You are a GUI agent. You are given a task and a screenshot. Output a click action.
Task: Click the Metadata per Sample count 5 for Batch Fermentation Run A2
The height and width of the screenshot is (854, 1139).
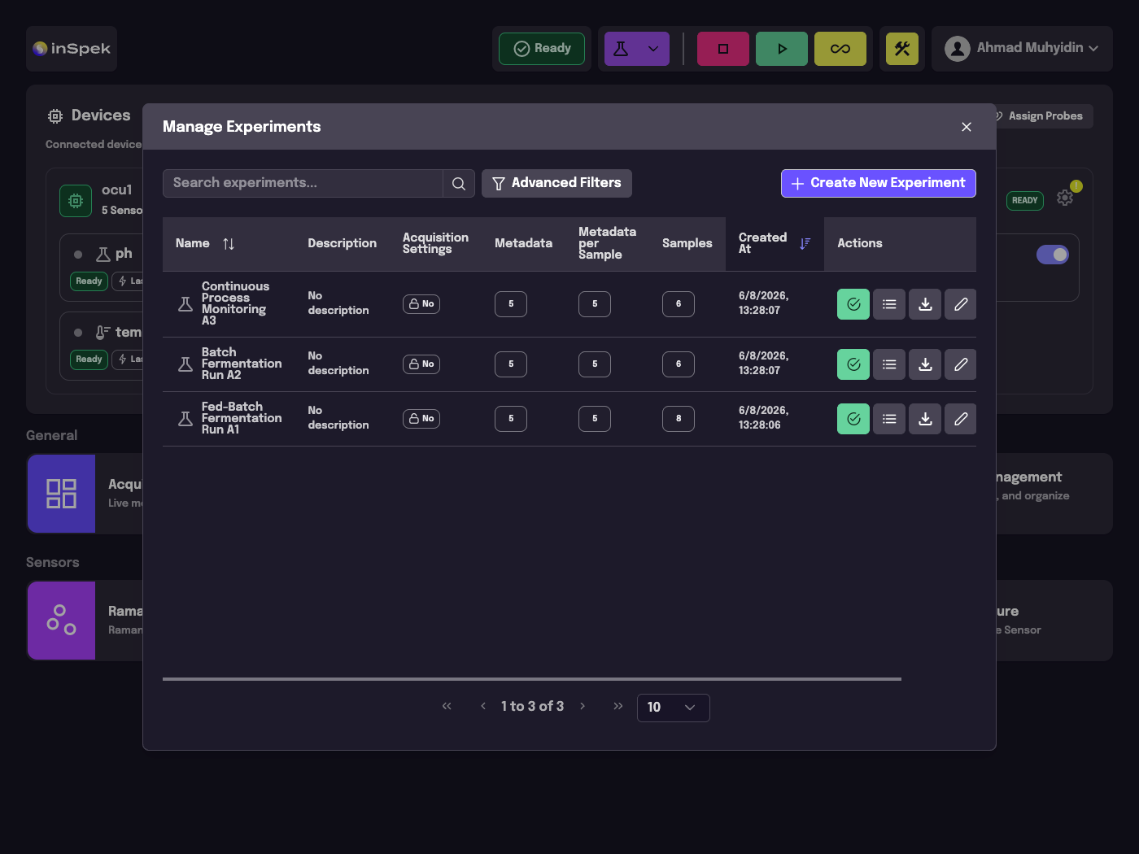click(x=595, y=364)
